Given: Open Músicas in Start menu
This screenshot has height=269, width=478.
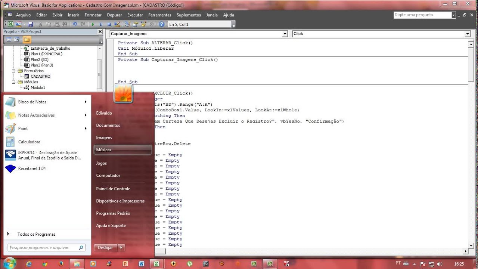Looking at the screenshot, I should [x=123, y=149].
